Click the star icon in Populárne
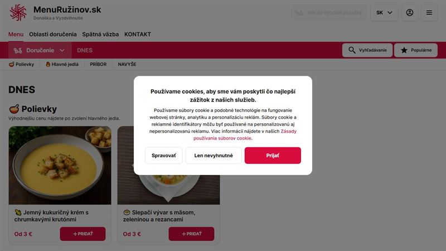 [404, 50]
